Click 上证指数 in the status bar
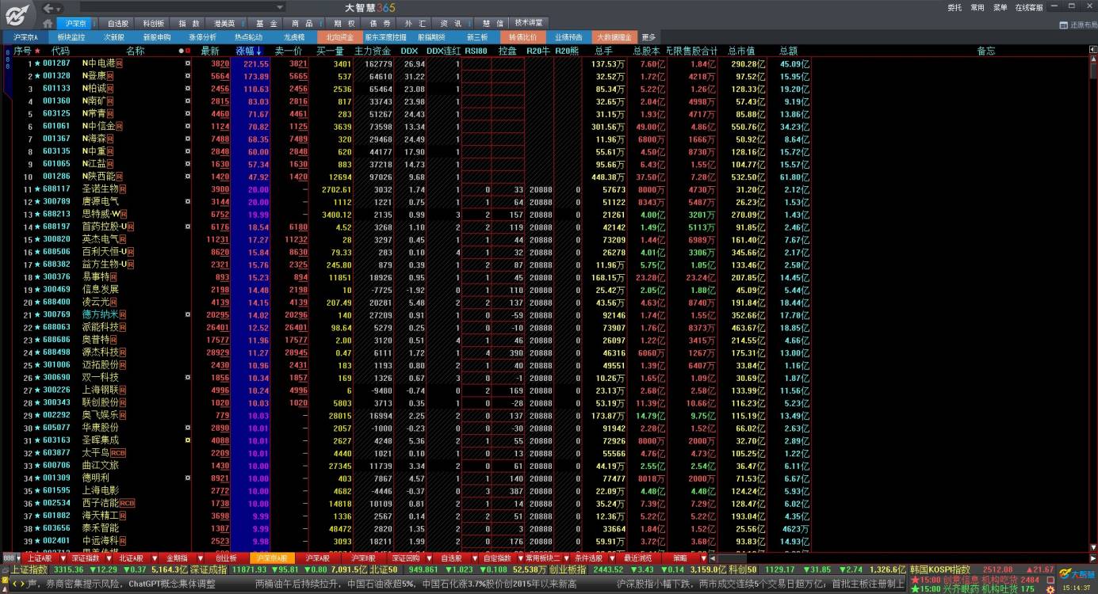This screenshot has height=594, width=1098. [30, 569]
